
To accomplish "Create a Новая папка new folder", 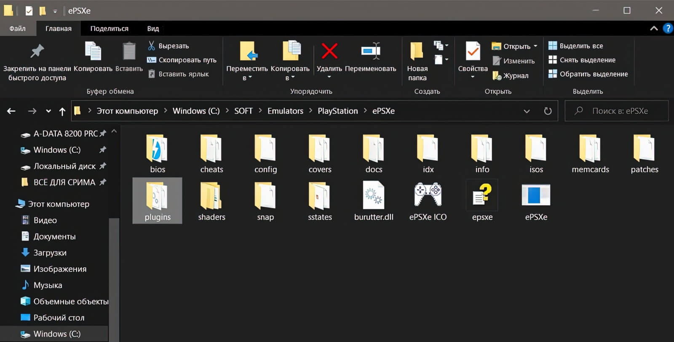I will click(417, 61).
